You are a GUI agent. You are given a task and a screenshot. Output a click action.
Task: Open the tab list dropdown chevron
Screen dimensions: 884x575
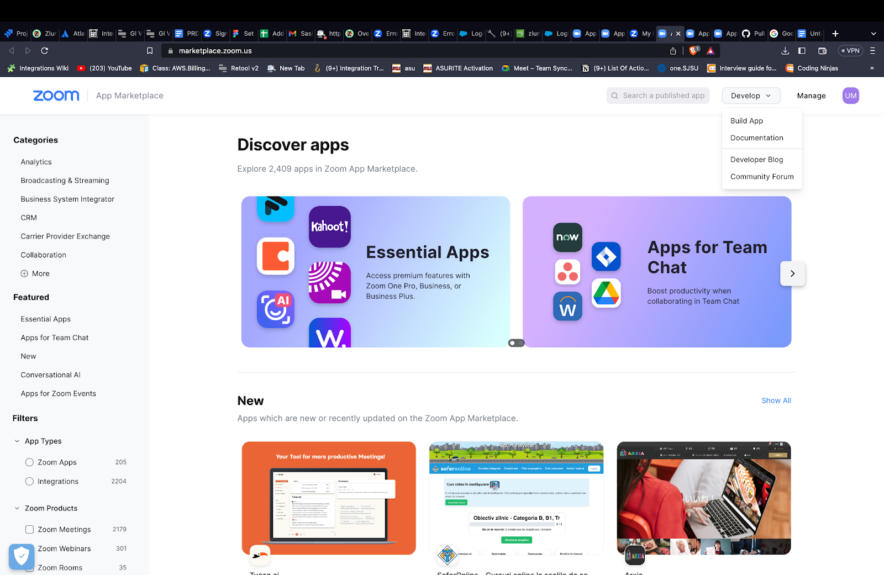click(874, 34)
